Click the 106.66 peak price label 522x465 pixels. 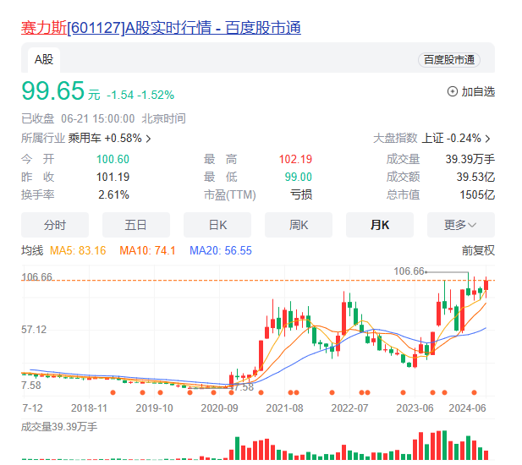pos(409,271)
